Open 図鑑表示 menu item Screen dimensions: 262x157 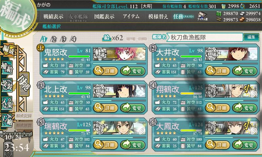coord(104,16)
